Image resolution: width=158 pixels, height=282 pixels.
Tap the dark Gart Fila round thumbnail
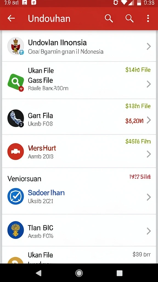16,118
